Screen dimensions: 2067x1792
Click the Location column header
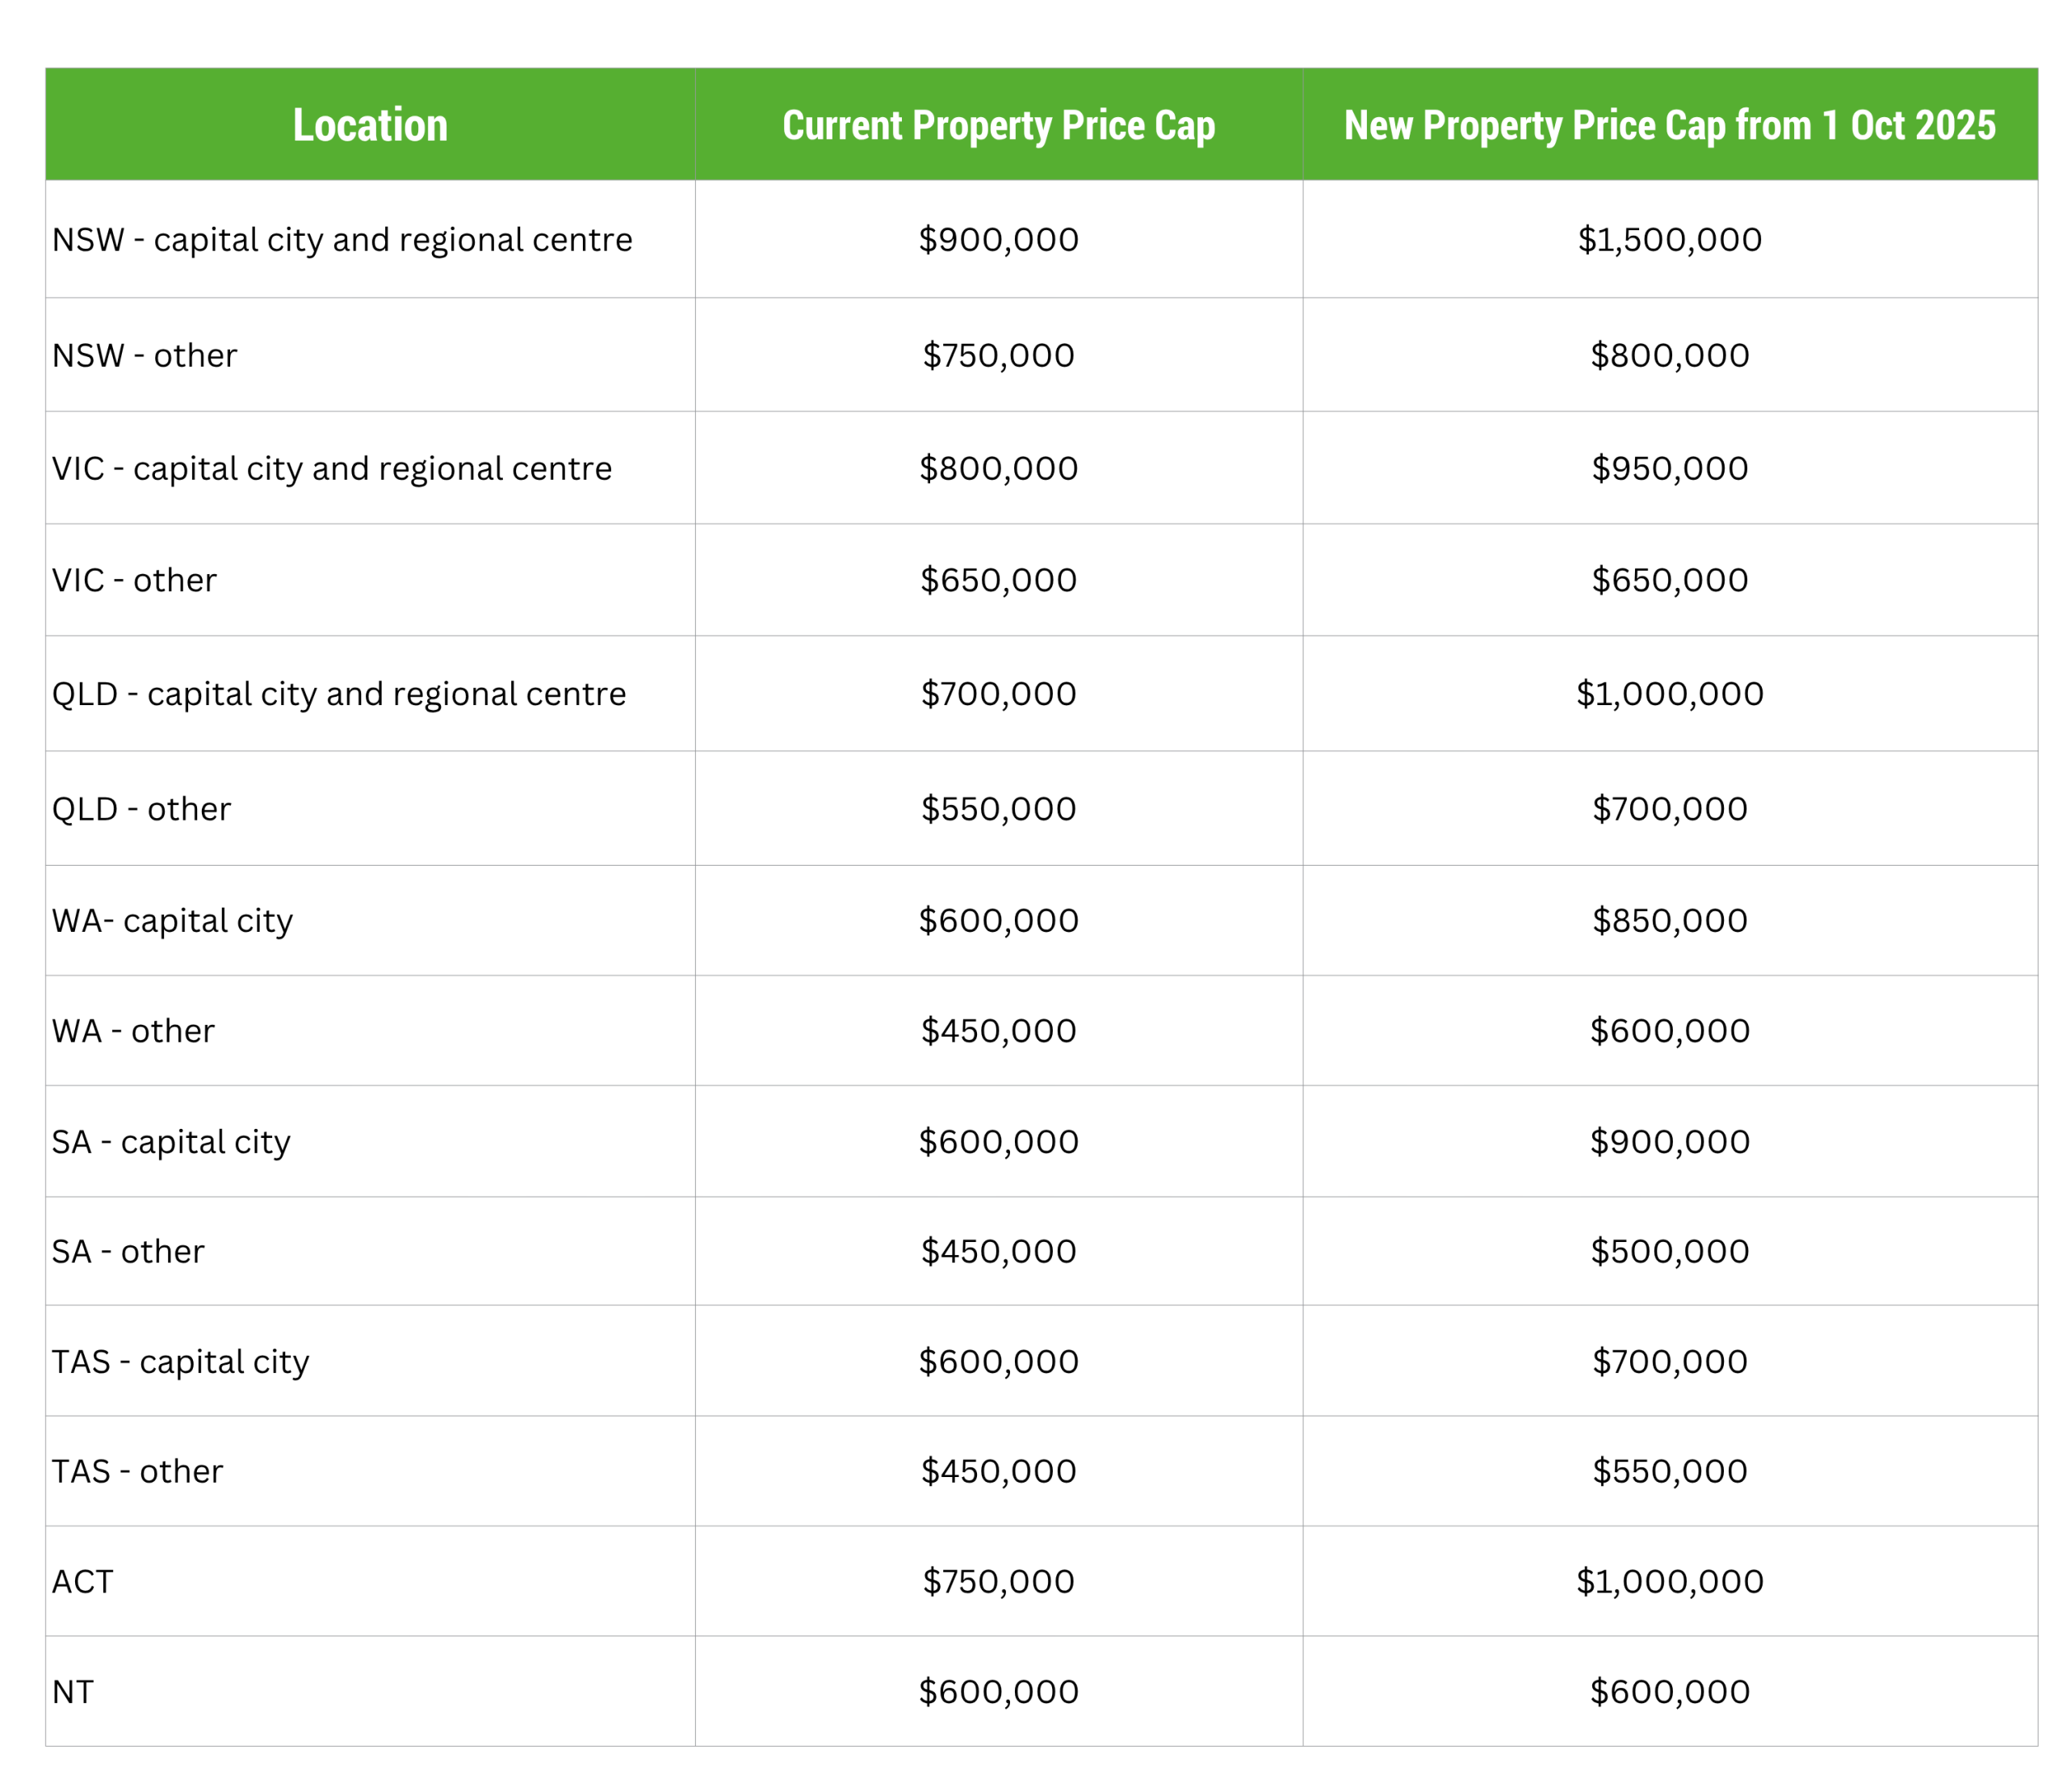370,125
